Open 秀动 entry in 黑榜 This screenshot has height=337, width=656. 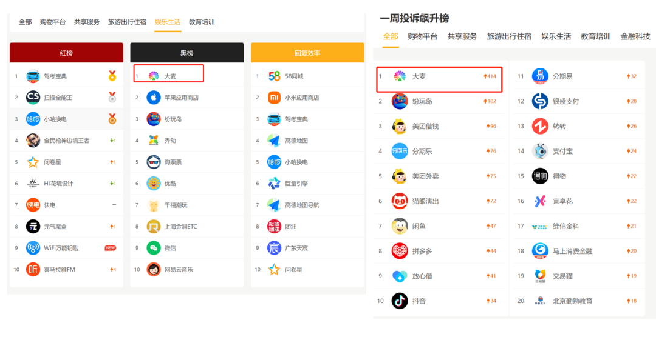pyautogui.click(x=187, y=140)
